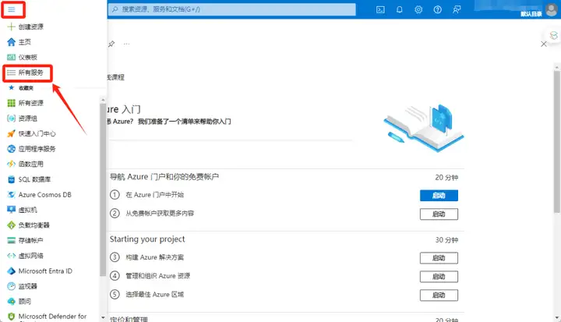Open the Microsoft Entra ID icon
Viewport: 561px width, 322px height.
click(12, 271)
